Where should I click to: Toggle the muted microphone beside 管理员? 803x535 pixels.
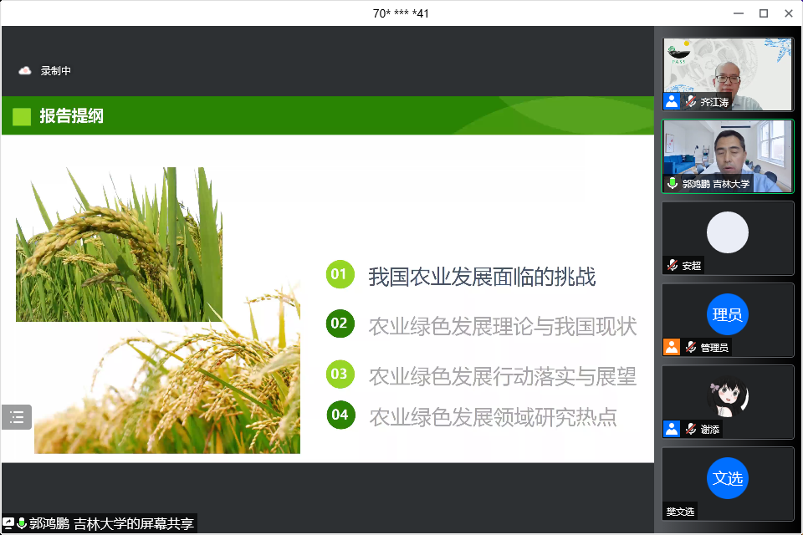pyautogui.click(x=691, y=347)
